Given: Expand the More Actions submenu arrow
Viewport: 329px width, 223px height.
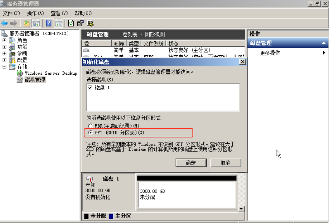Looking at the screenshot, I should coord(324,53).
